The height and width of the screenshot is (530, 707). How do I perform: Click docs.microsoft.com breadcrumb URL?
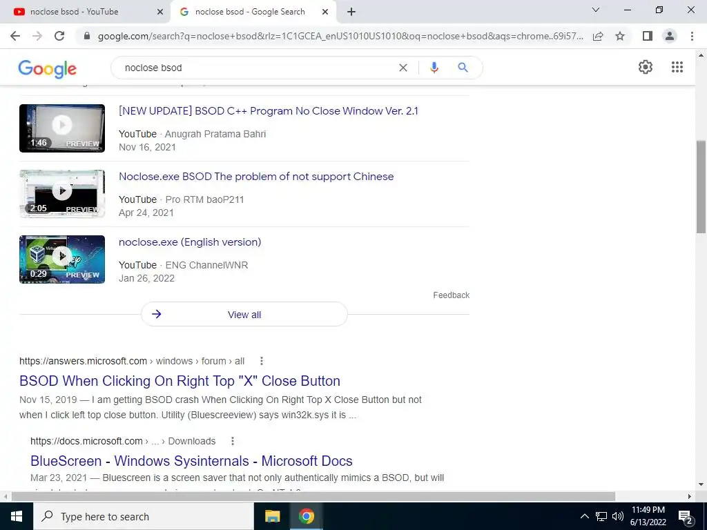point(123,441)
